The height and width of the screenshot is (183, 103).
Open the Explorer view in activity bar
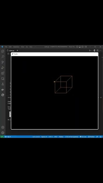tap(3, 51)
